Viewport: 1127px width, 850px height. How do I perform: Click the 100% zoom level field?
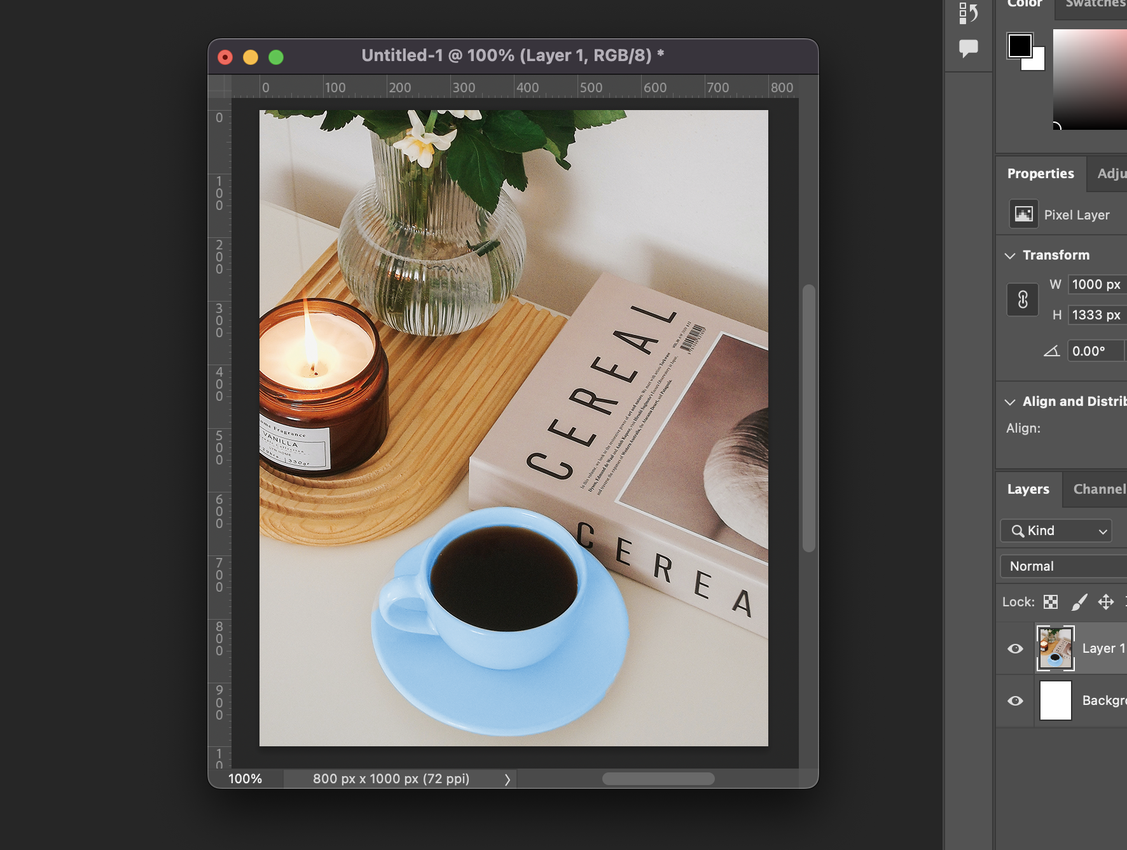tap(245, 779)
